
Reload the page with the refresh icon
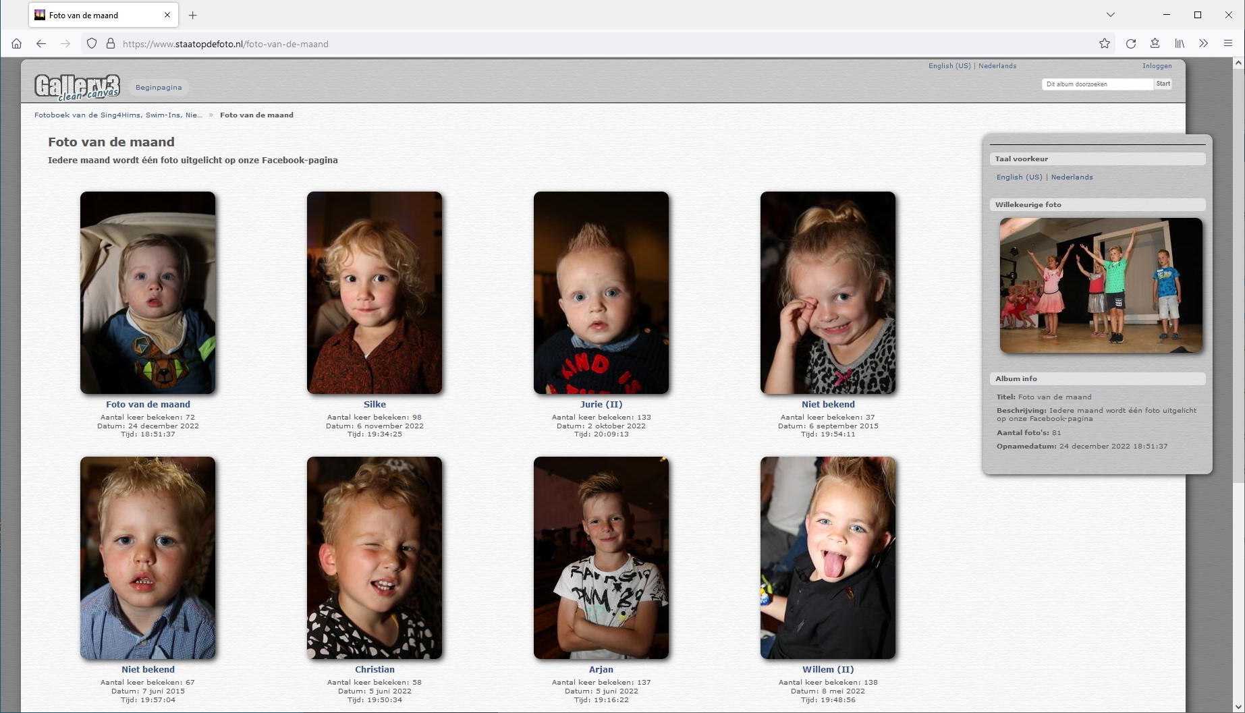1131,44
